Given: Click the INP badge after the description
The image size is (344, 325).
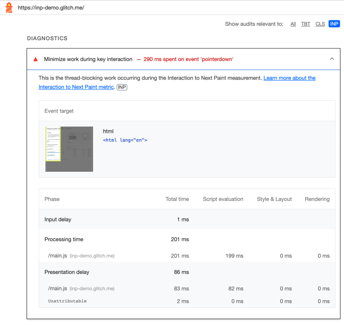Looking at the screenshot, I should click(122, 87).
